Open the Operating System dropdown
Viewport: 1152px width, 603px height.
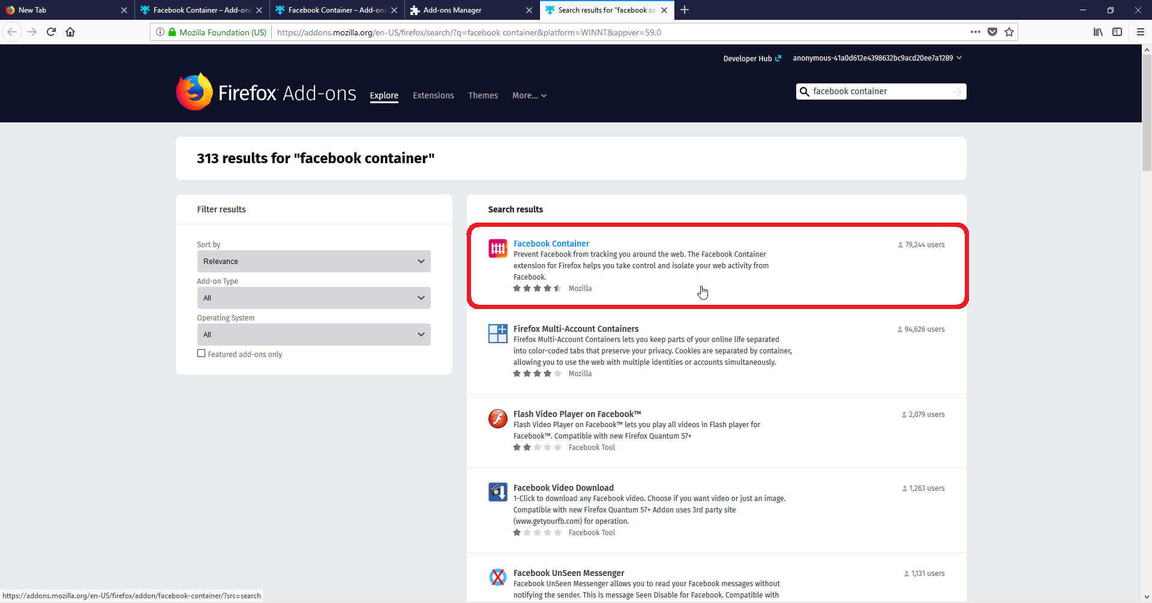[x=314, y=334]
